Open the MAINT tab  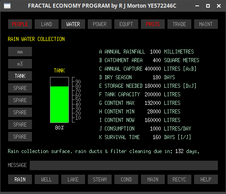pyautogui.click(x=206, y=24)
